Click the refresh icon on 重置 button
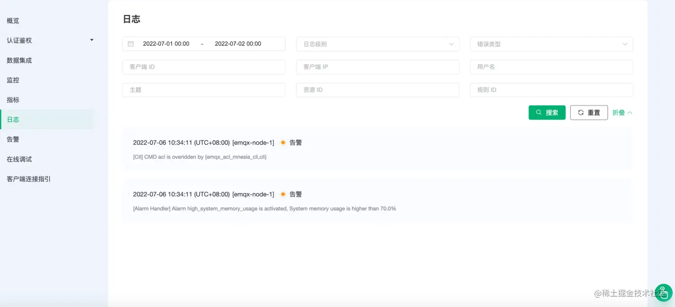This screenshot has height=307, width=675. [581, 113]
